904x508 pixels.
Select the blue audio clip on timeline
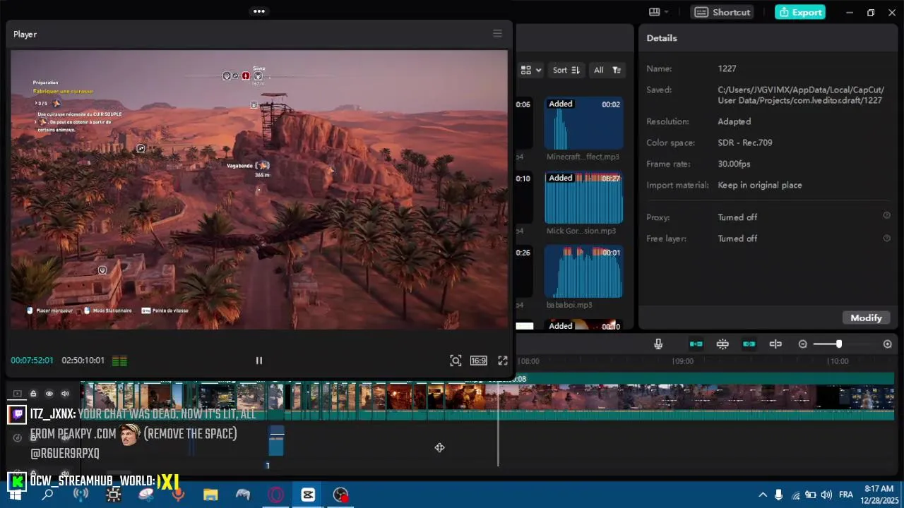tap(276, 441)
